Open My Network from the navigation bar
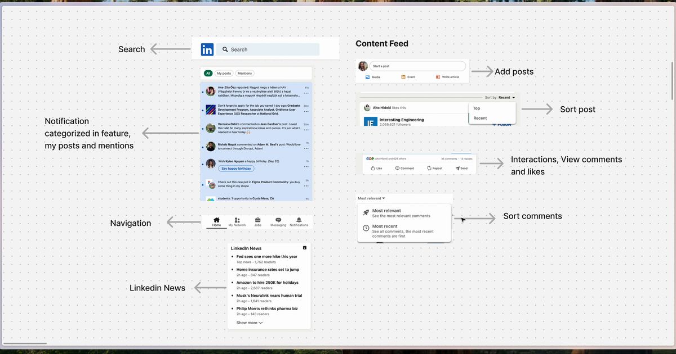The height and width of the screenshot is (354, 676). click(x=237, y=219)
